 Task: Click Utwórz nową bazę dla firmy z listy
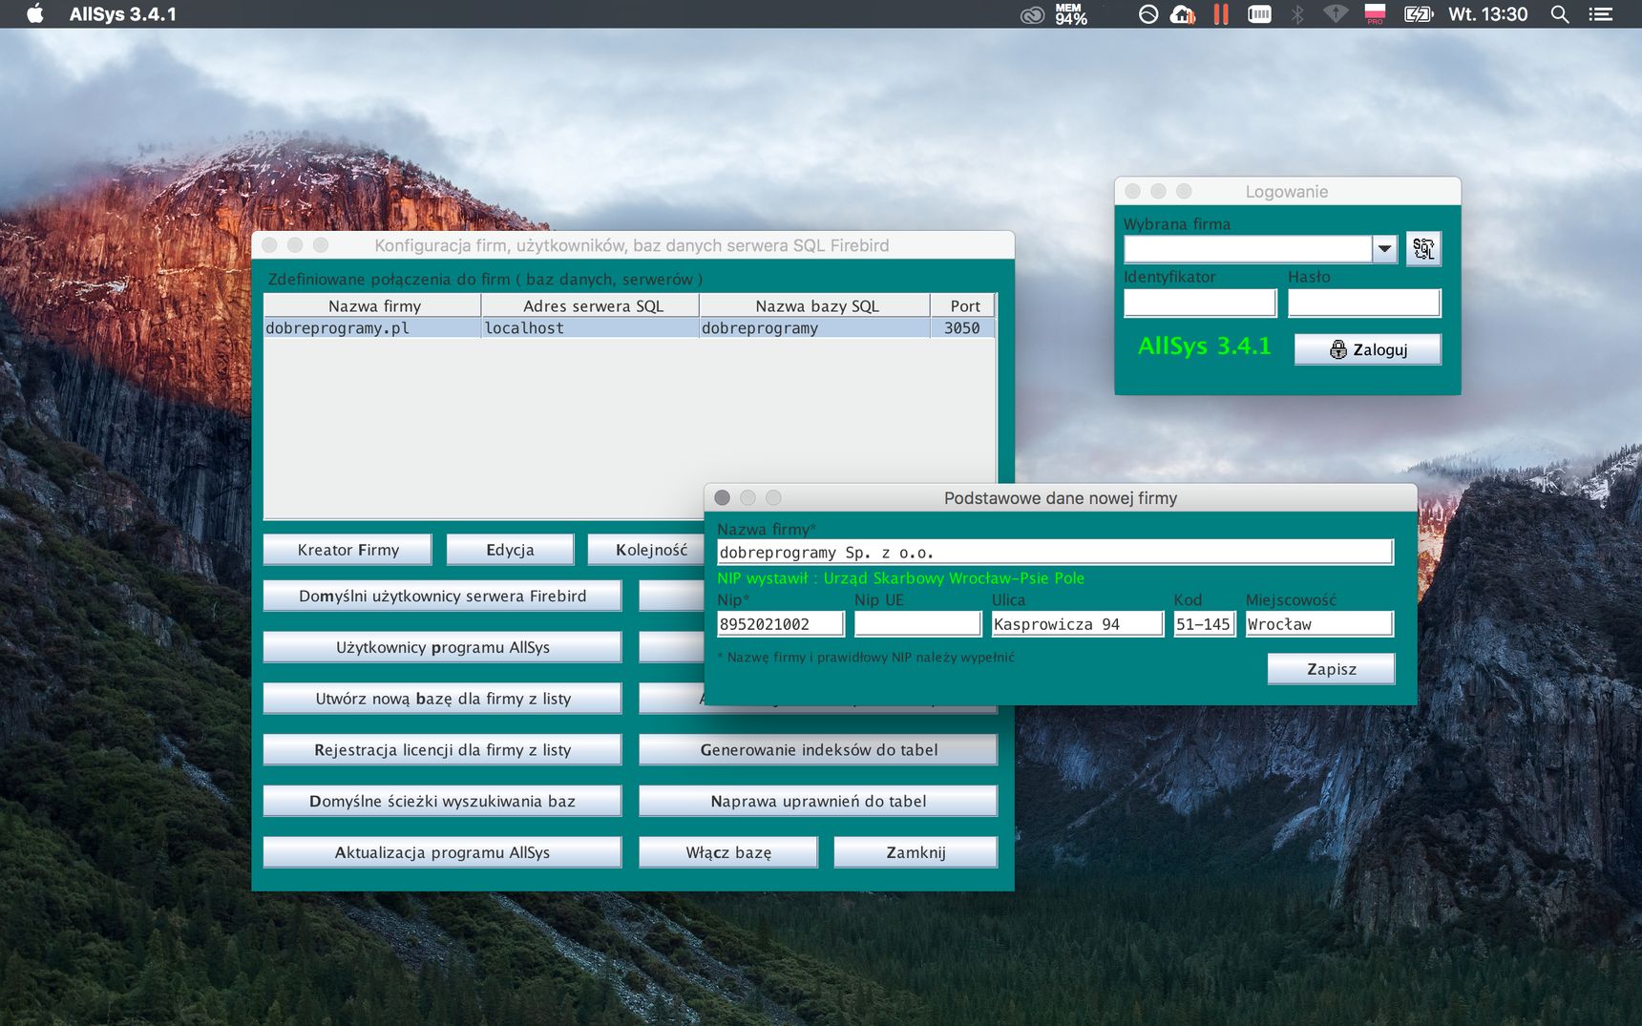(442, 699)
